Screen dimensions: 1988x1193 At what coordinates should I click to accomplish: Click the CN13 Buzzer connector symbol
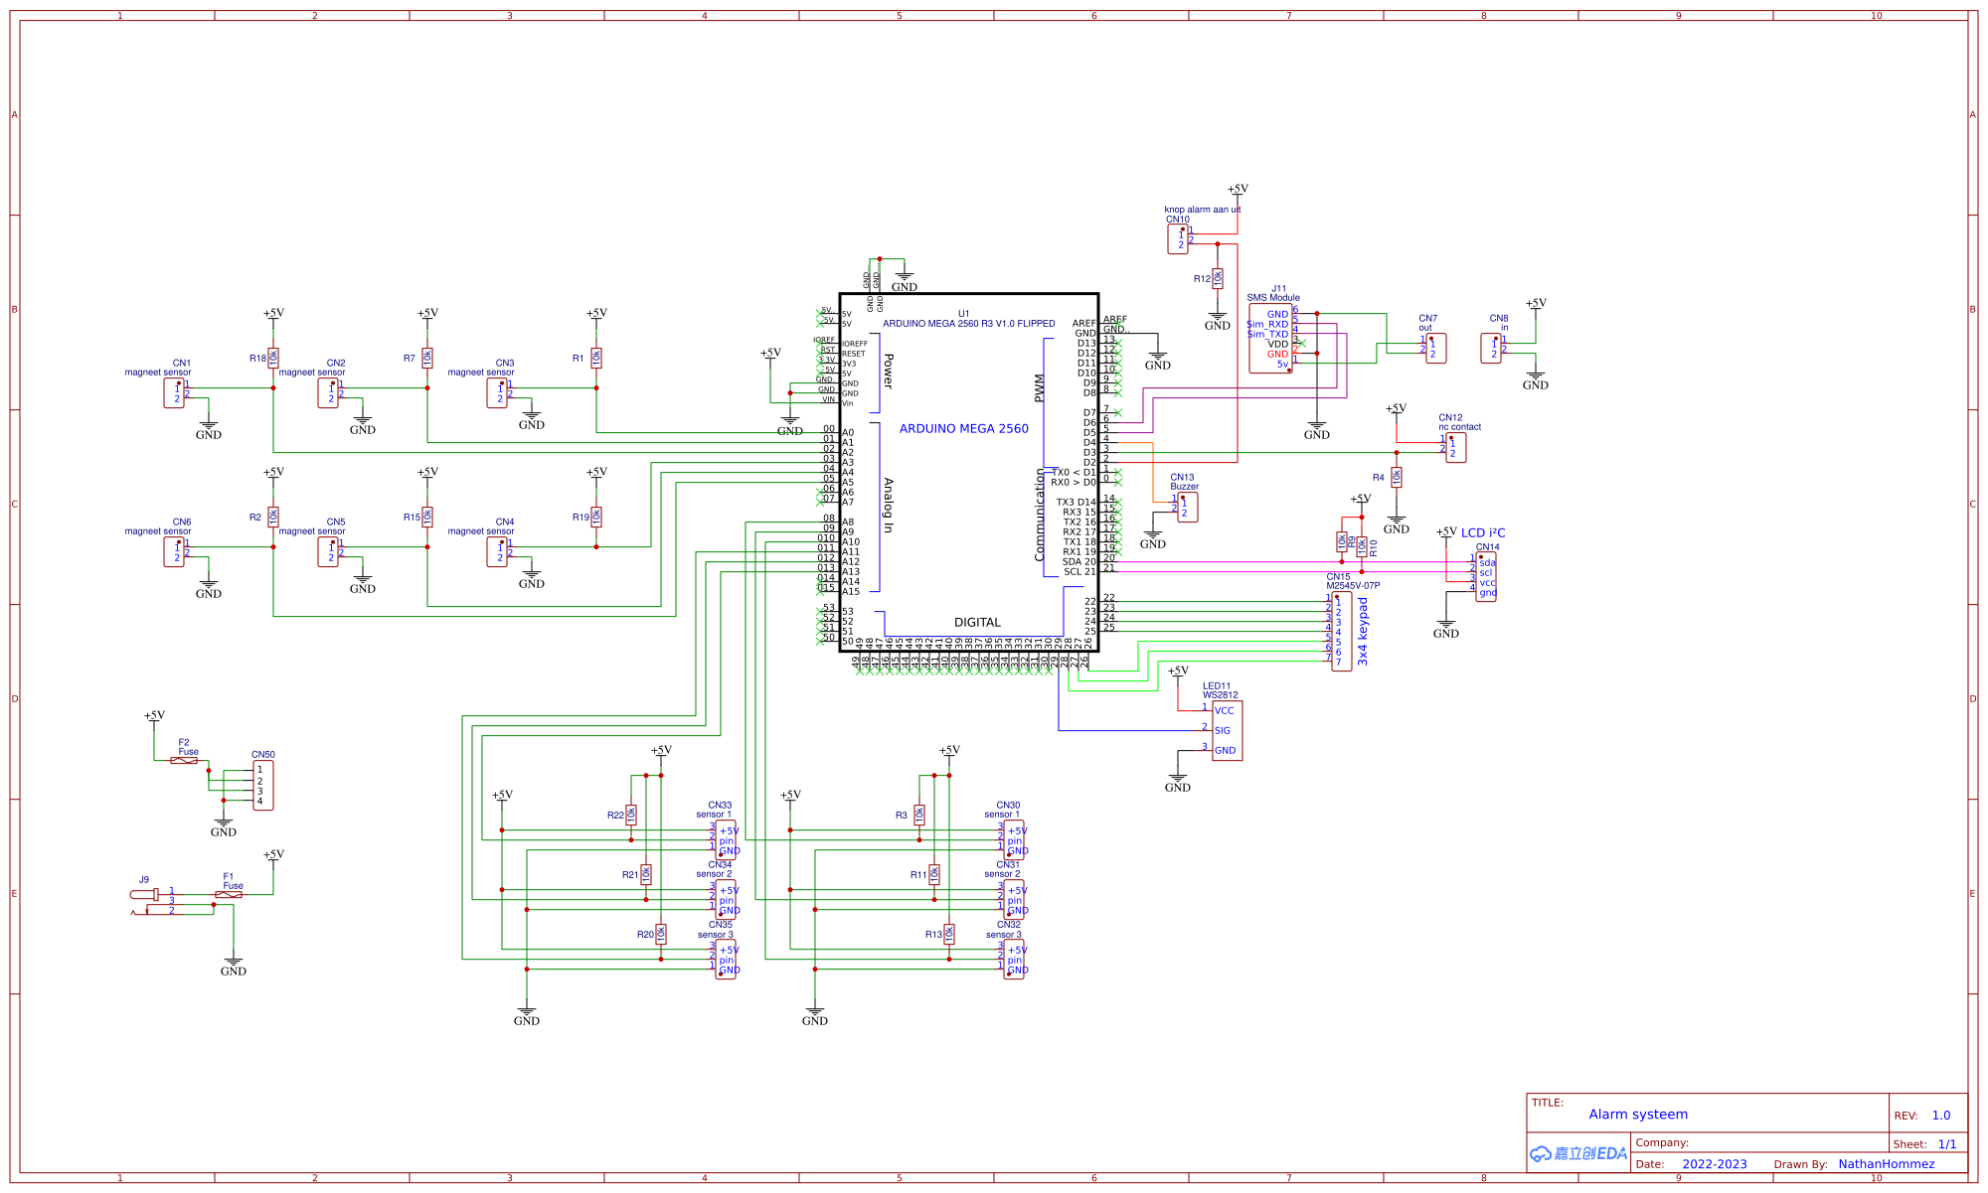click(x=1187, y=507)
